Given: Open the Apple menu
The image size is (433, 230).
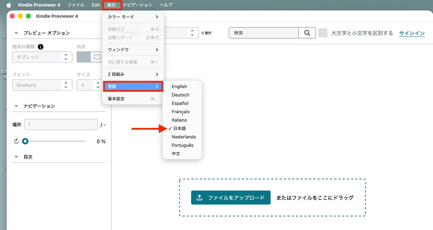Looking at the screenshot, I should (x=9, y=5).
